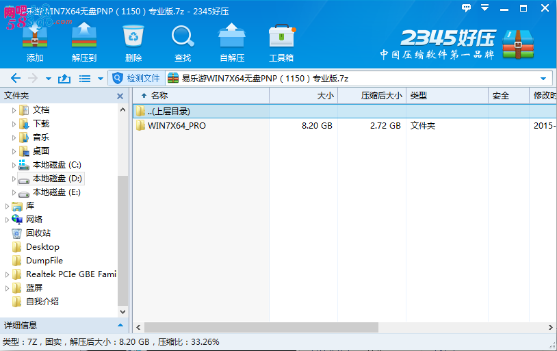Go back with the left arrow
The width and height of the screenshot is (557, 351).
tap(16, 78)
